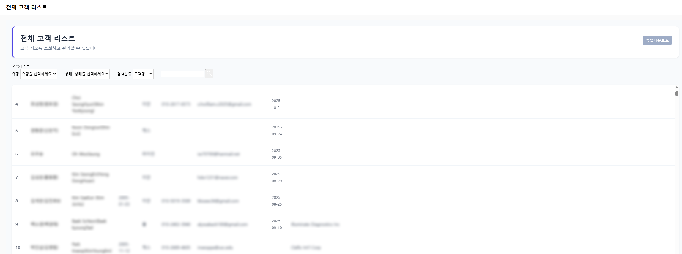
Task: Click the table scrollbar up arrow
Action: (677, 88)
